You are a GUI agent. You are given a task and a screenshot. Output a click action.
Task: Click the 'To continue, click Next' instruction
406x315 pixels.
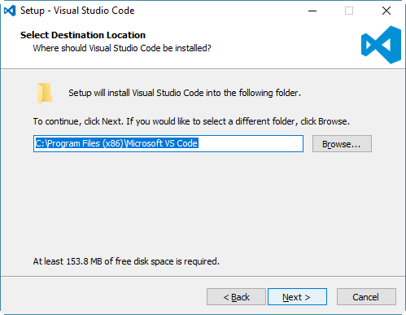(x=191, y=121)
